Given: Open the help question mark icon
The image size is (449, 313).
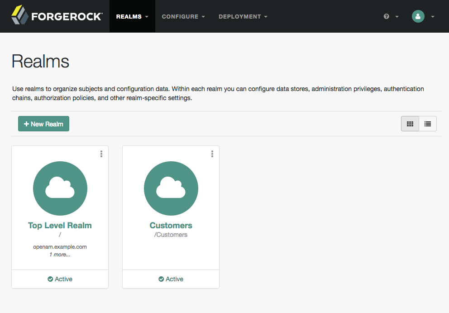Looking at the screenshot, I should pyautogui.click(x=386, y=16).
